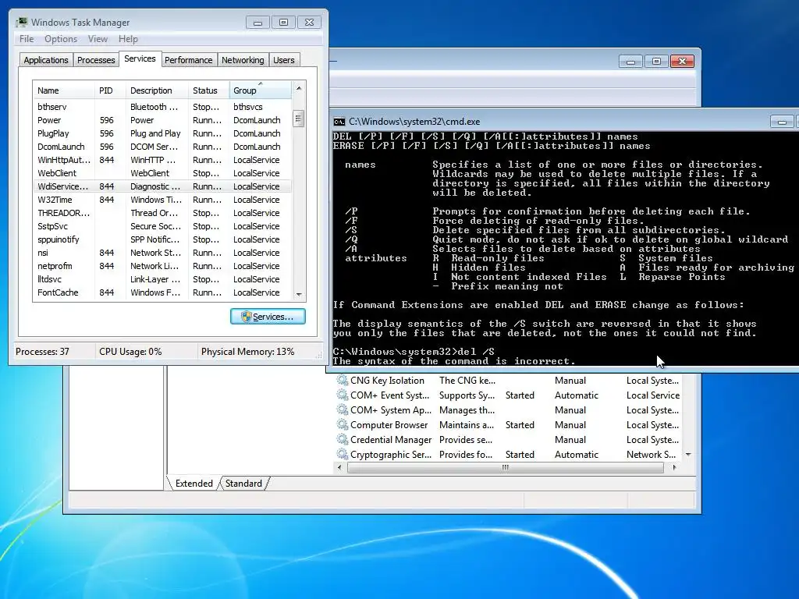Open the Help menu in Task Manager
799x599 pixels.
128,39
